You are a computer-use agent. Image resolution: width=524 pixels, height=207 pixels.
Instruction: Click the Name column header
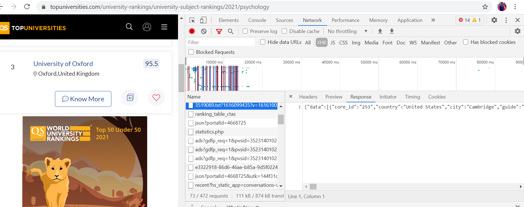click(235, 97)
